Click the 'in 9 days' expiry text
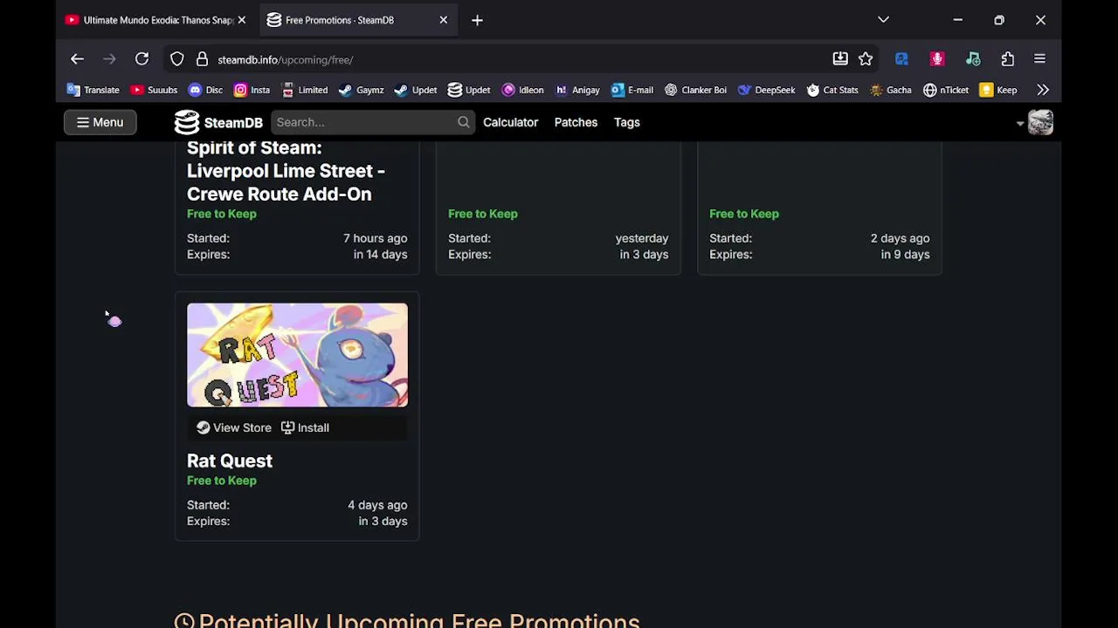 (905, 255)
